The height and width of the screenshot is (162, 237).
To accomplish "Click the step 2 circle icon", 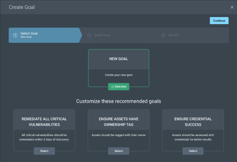I will [x=89, y=35].
